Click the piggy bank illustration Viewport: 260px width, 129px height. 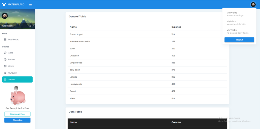click(18, 96)
